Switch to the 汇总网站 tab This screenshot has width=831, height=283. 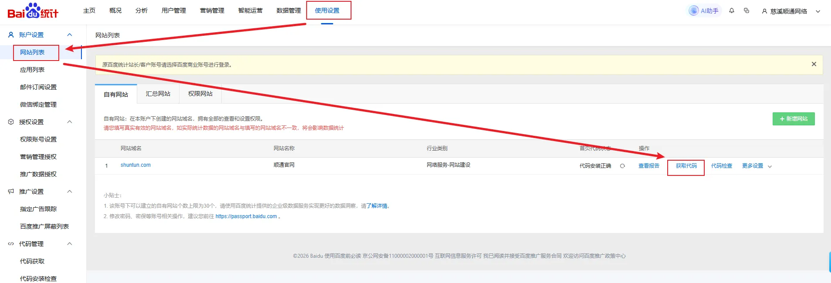click(158, 94)
